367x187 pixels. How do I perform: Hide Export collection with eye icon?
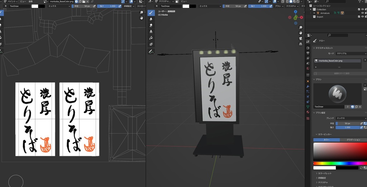[x=363, y=16]
